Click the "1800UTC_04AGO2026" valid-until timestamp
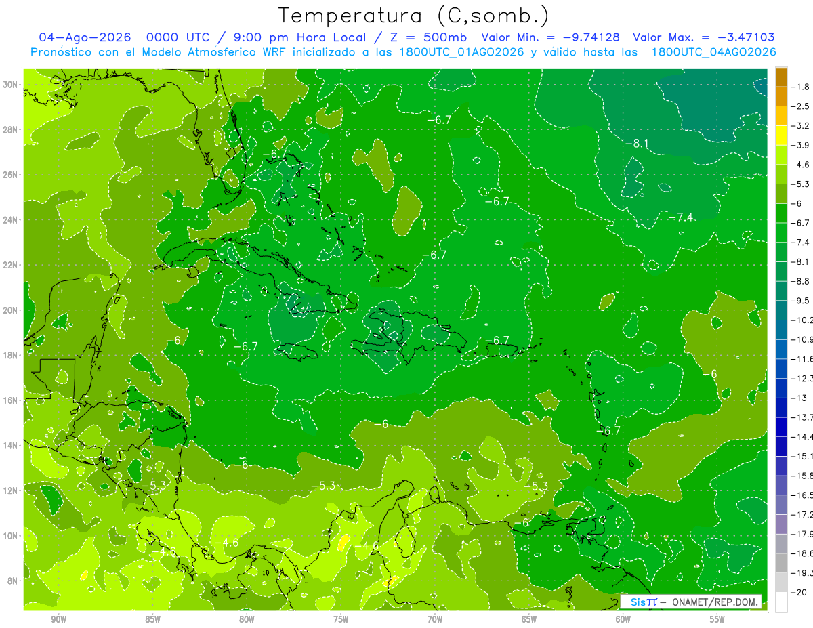813x628 pixels. (713, 52)
